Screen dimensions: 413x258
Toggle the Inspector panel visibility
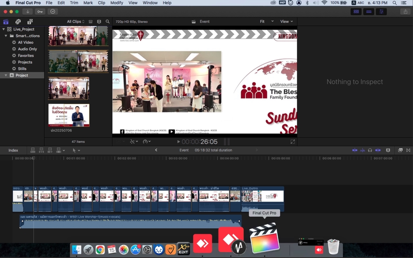(x=381, y=12)
